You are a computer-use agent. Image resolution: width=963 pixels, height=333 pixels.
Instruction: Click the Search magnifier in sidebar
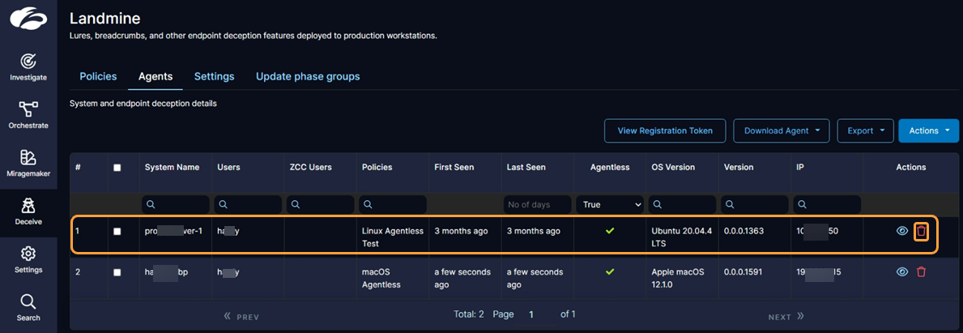(x=28, y=306)
